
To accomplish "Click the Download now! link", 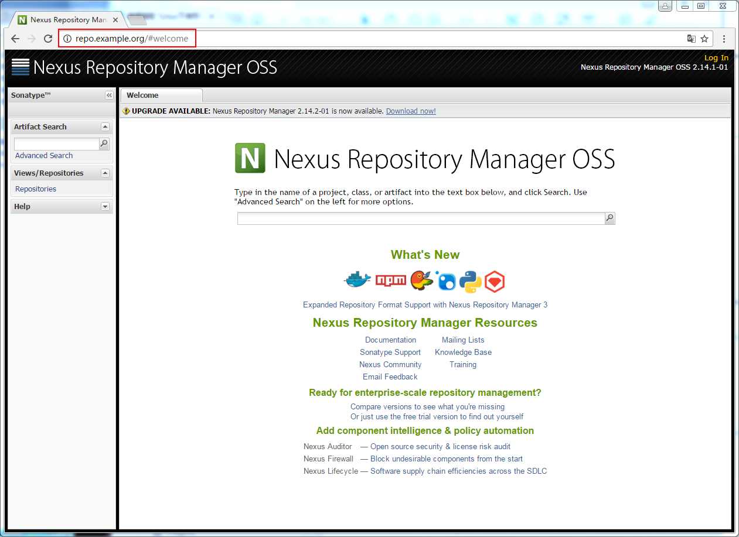I will pyautogui.click(x=411, y=111).
